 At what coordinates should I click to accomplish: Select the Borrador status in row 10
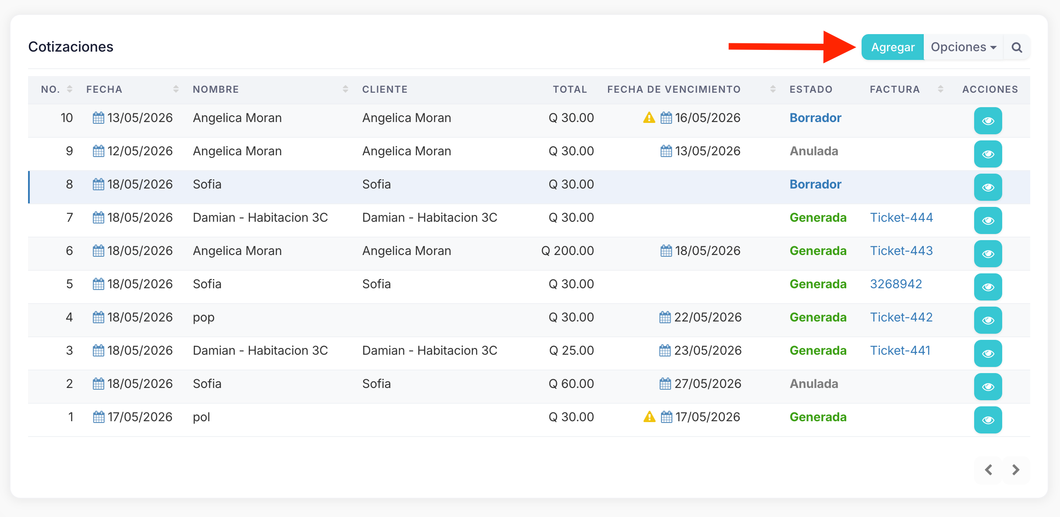(x=815, y=118)
